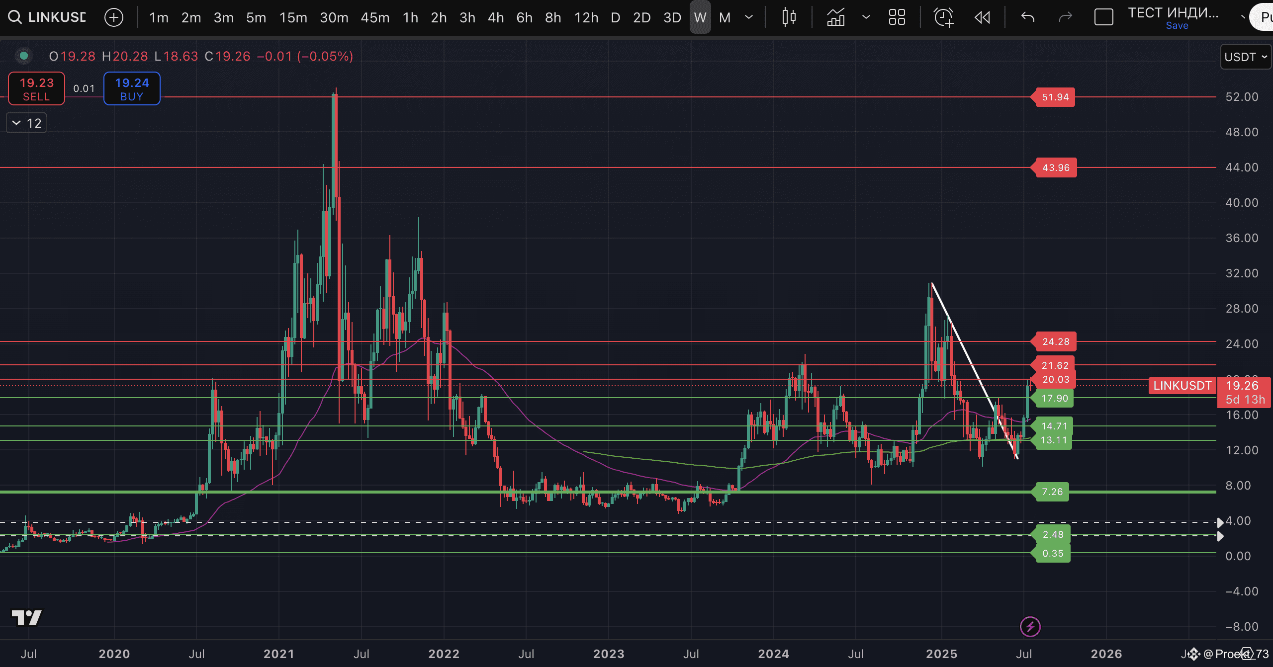Open the Indicators panel icon
The width and height of the screenshot is (1273, 667).
pos(835,17)
